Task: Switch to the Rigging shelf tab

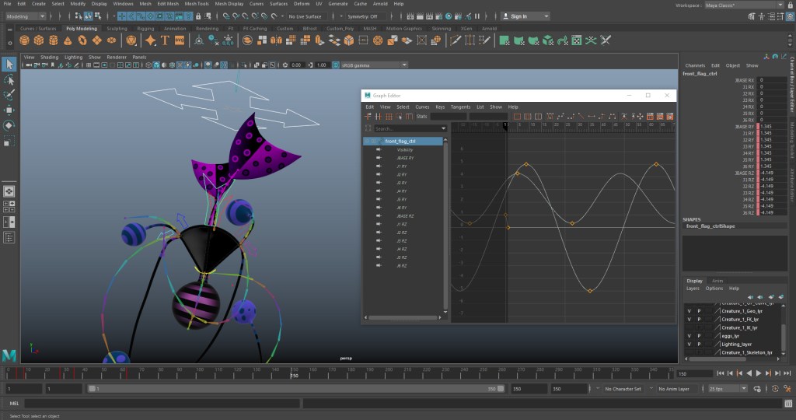Action: 145,28
